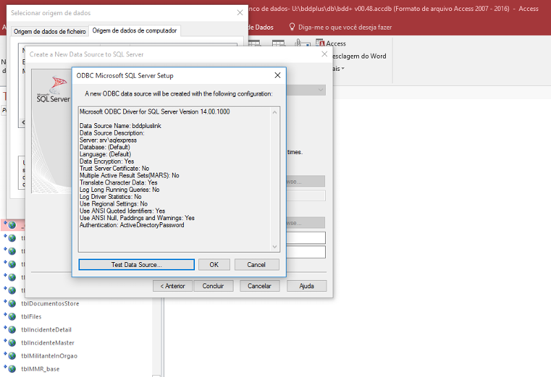Cancel the ODBC SQL Server Setup dialog
This screenshot has width=551, height=377.
256,265
